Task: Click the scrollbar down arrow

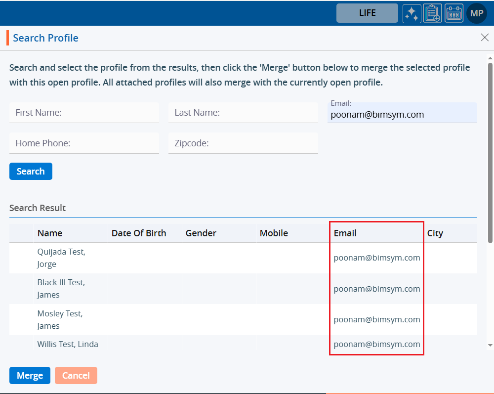Action: click(x=490, y=345)
